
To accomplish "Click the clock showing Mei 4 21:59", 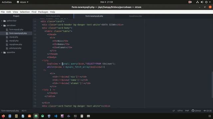I will coord(106,2).
